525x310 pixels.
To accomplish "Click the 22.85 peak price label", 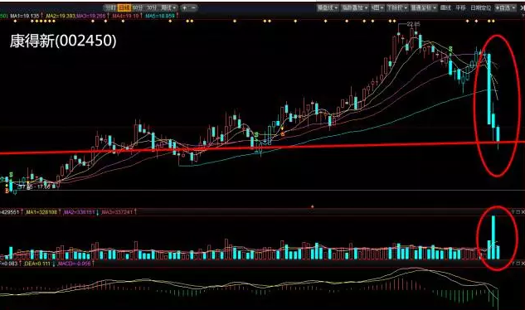I will [414, 24].
